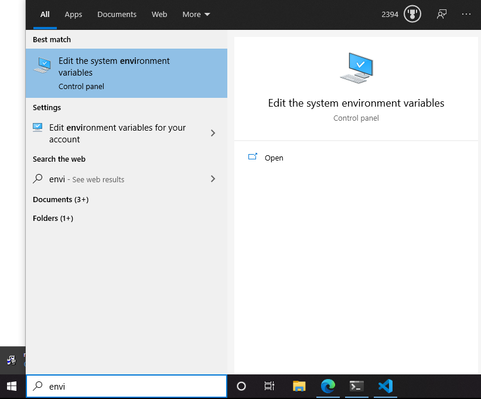Viewport: 481px width, 399px height.
Task: Open Visual Studio Code from the taskbar
Action: (385, 387)
